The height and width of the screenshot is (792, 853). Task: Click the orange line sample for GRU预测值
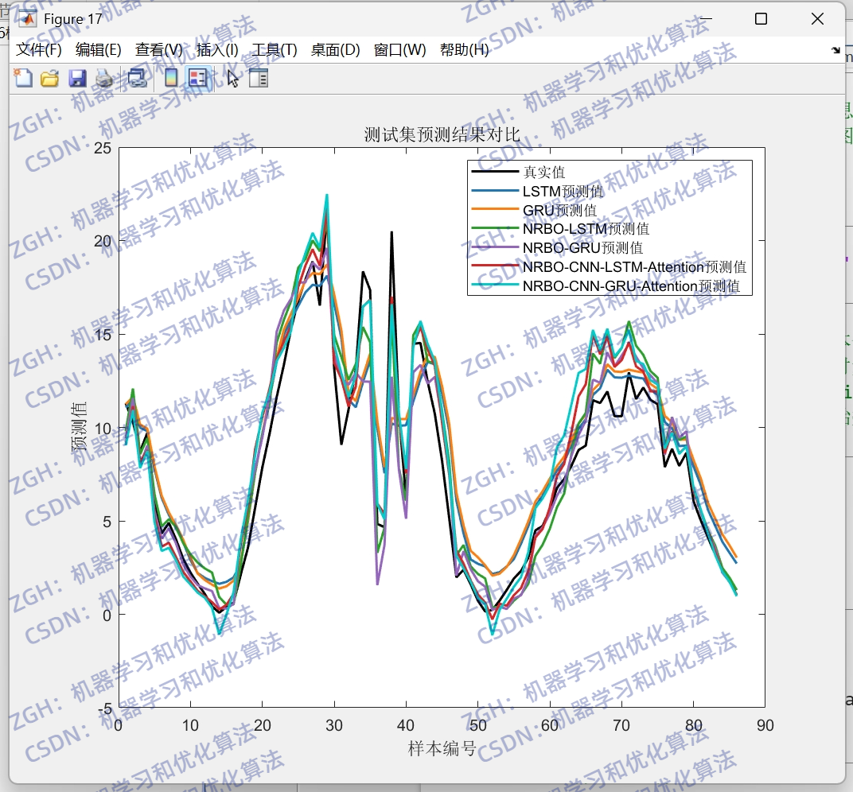[x=494, y=209]
